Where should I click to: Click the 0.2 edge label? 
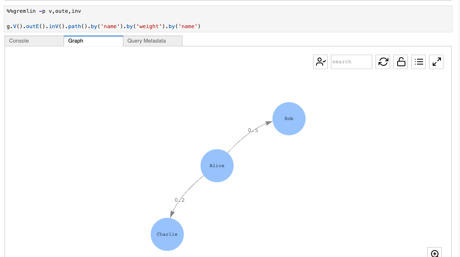(180, 200)
